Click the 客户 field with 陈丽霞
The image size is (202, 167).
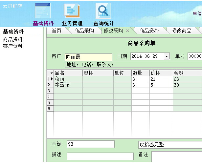88,57
